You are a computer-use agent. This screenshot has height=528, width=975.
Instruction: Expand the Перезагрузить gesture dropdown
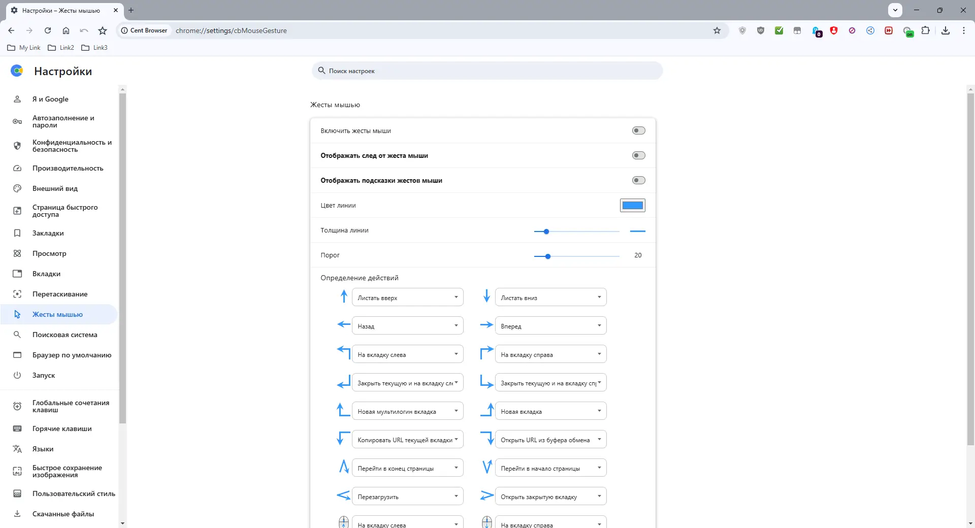coord(408,497)
